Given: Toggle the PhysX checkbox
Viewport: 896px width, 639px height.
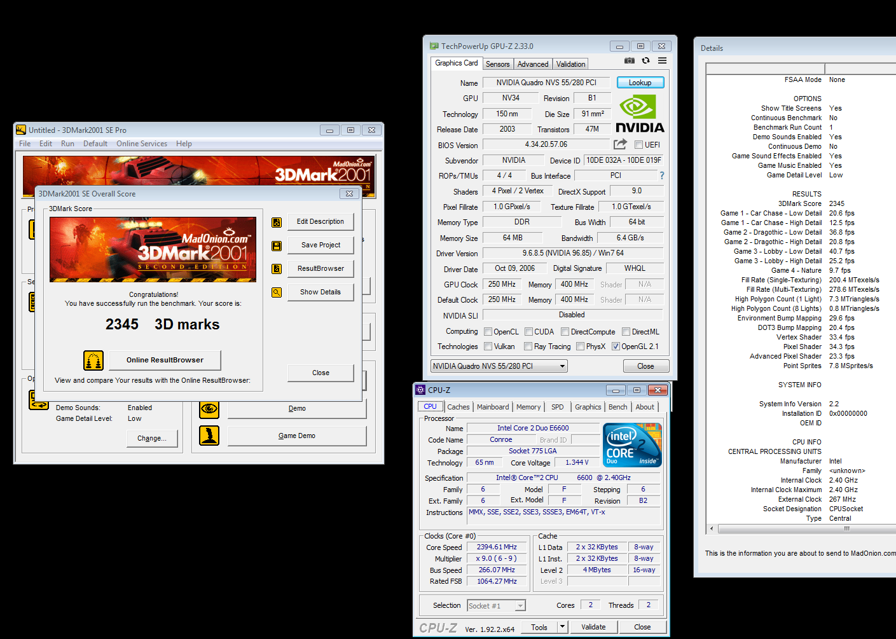Looking at the screenshot, I should pos(580,347).
